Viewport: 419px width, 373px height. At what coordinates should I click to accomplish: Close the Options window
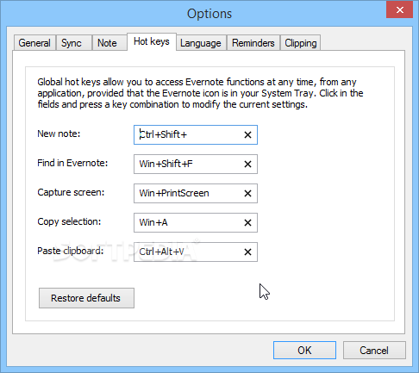399,10
